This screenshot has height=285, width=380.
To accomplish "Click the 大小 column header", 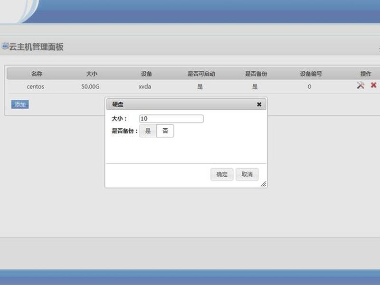I will [x=92, y=74].
